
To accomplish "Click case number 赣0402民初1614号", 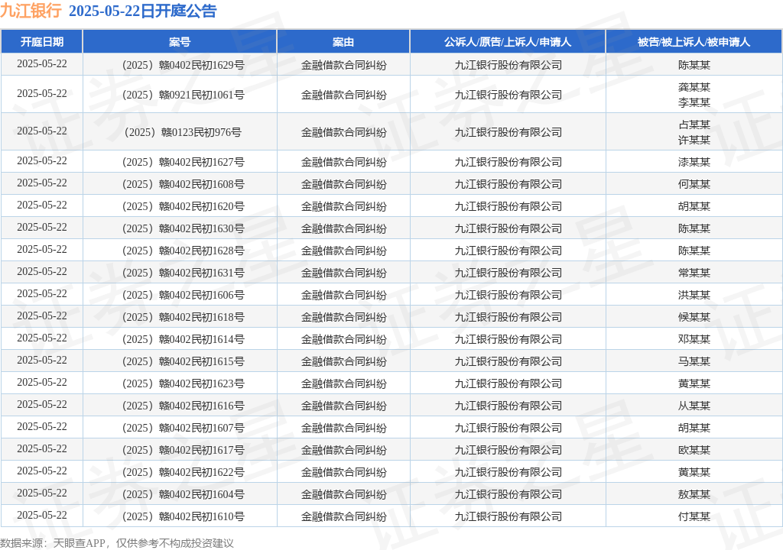I will coord(202,339).
